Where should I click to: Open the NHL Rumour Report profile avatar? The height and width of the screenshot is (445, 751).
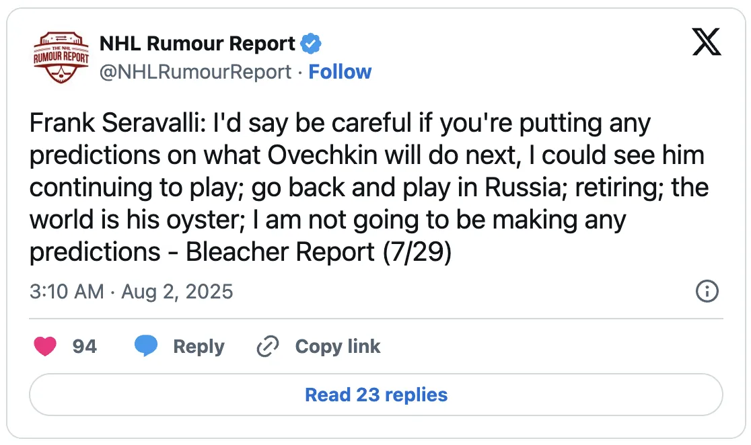click(x=61, y=57)
